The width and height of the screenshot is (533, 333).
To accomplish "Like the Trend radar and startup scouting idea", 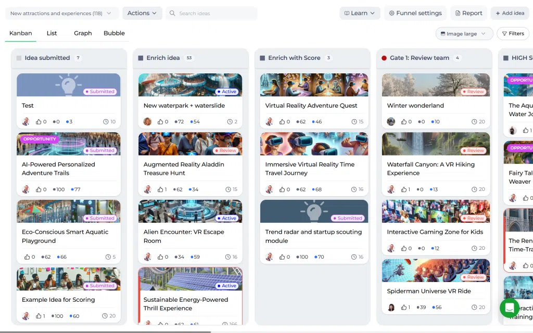I will coord(282,257).
